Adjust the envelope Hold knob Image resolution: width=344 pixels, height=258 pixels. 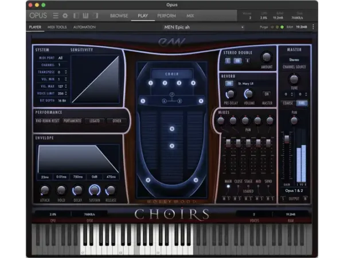61,190
